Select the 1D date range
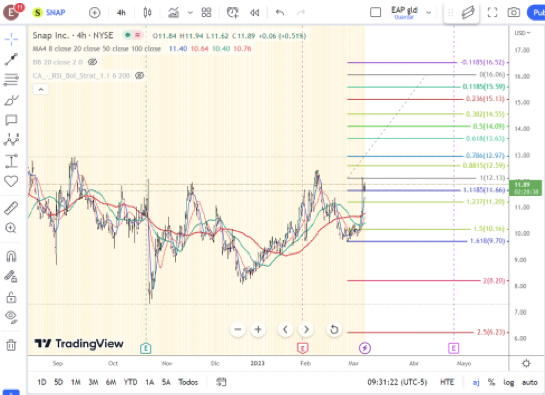Image resolution: width=545 pixels, height=395 pixels. tap(42, 382)
